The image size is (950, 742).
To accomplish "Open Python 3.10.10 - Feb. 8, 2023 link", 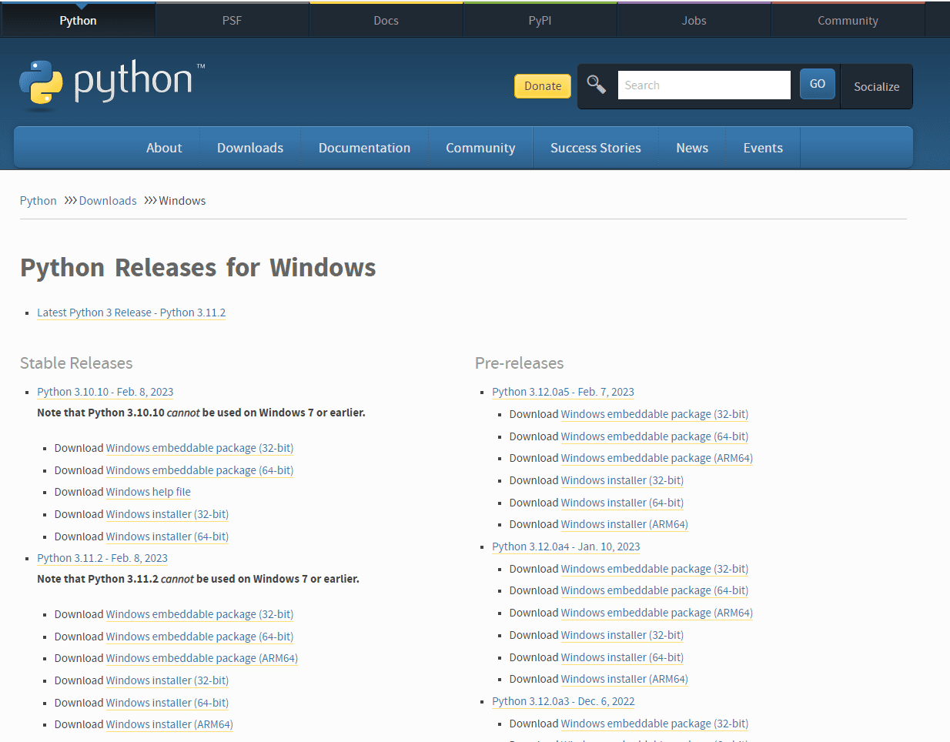I will 105,392.
